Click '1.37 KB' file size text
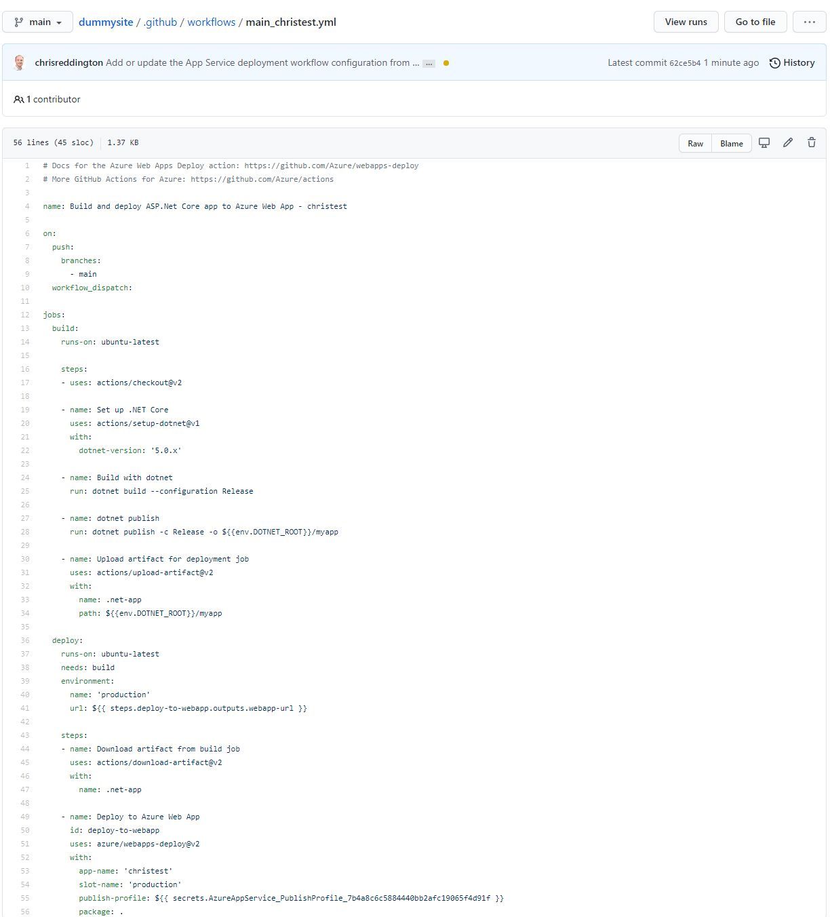Viewport: 830px width, 917px height. (123, 142)
